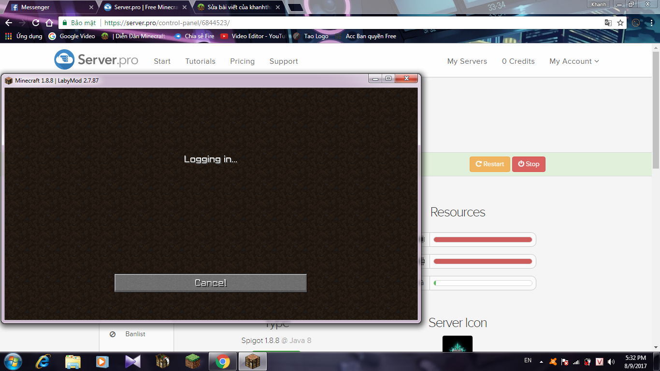Image resolution: width=660 pixels, height=371 pixels.
Task: Click the Google Translate icon in address bar
Action: tap(608, 23)
